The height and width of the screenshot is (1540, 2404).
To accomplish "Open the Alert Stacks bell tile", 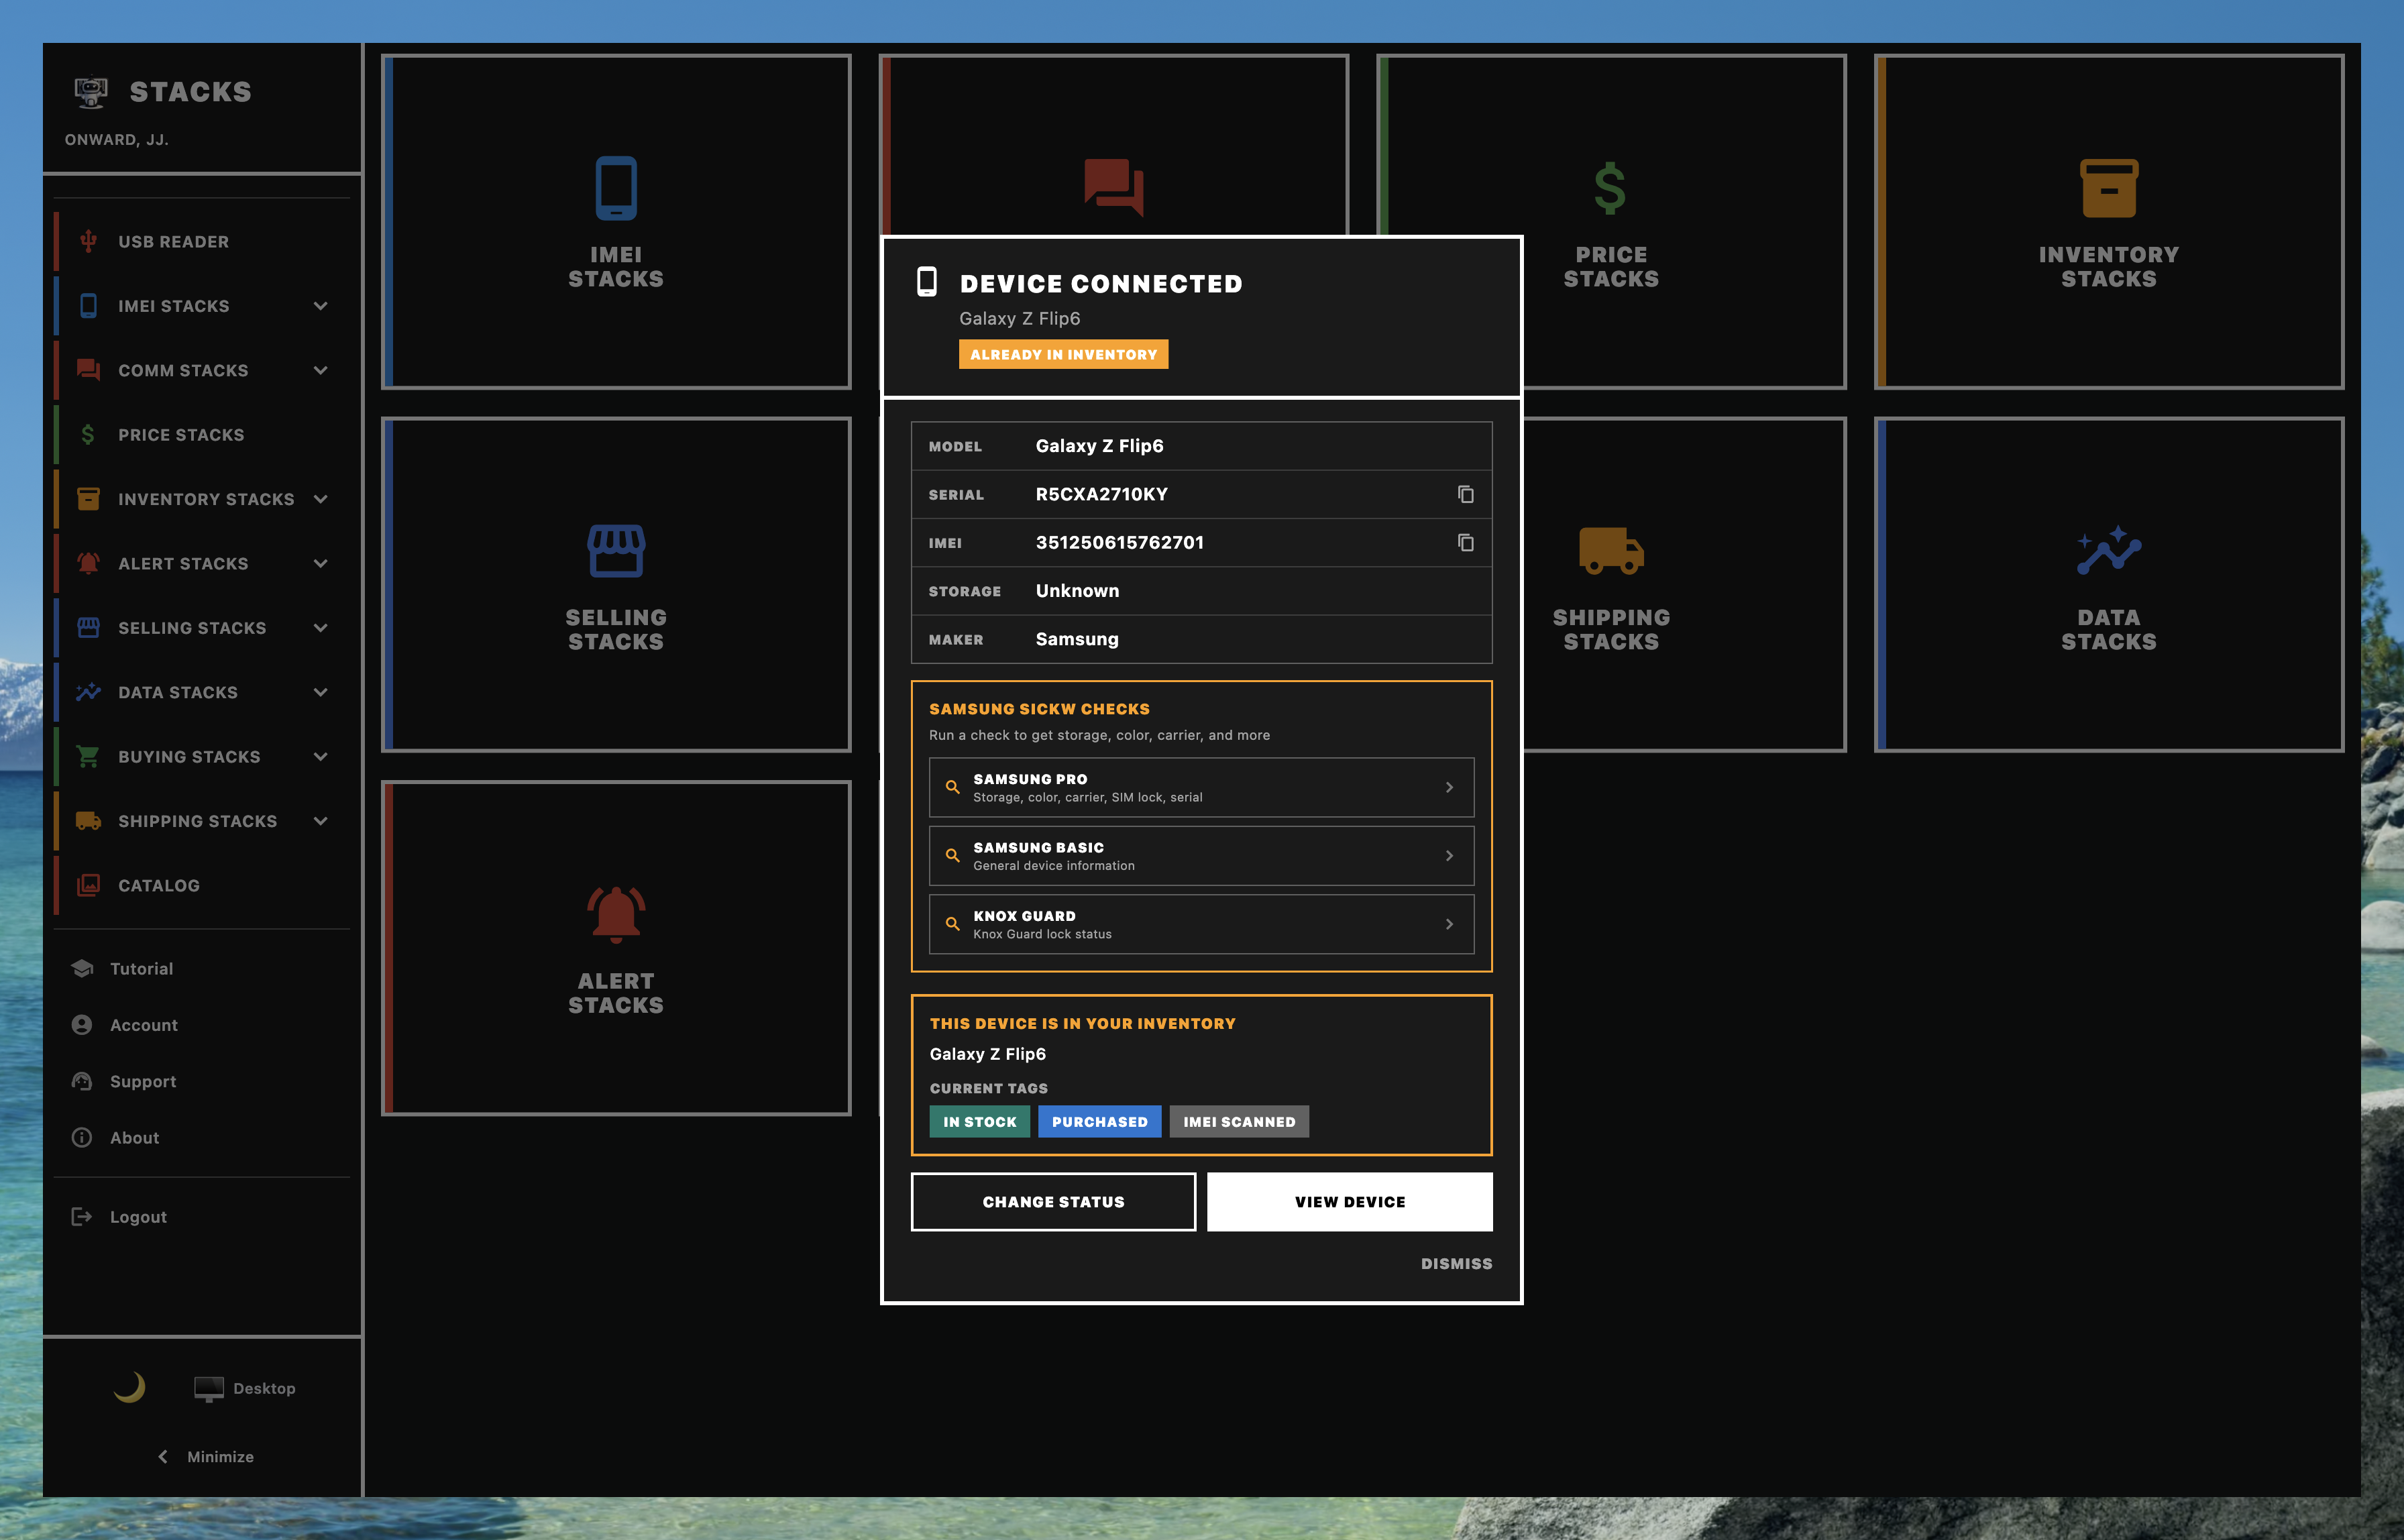I will 616,948.
